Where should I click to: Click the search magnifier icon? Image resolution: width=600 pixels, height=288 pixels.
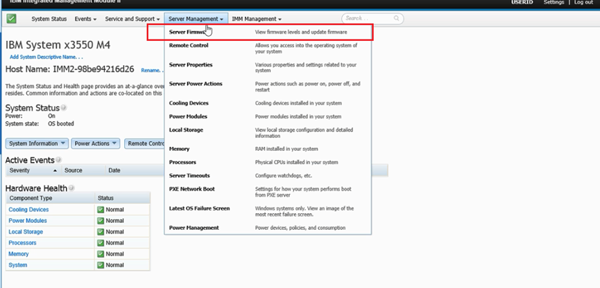[397, 18]
